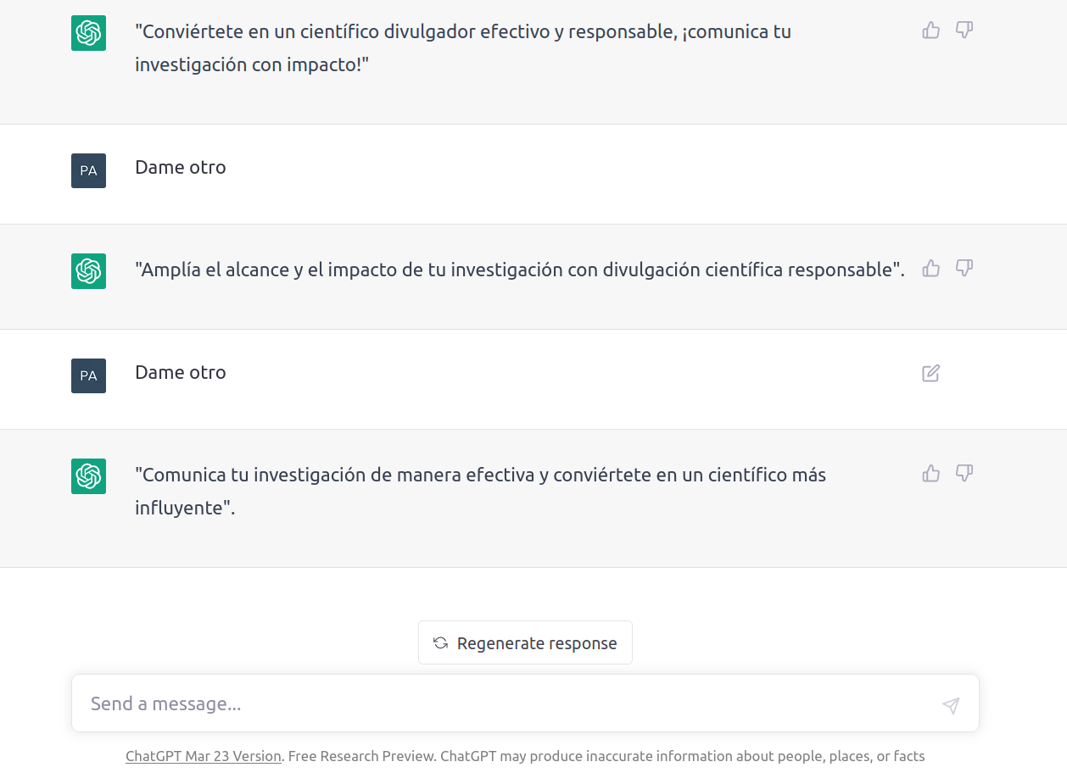The height and width of the screenshot is (784, 1067).
Task: Click the Regenerate response button
Action: (525, 642)
